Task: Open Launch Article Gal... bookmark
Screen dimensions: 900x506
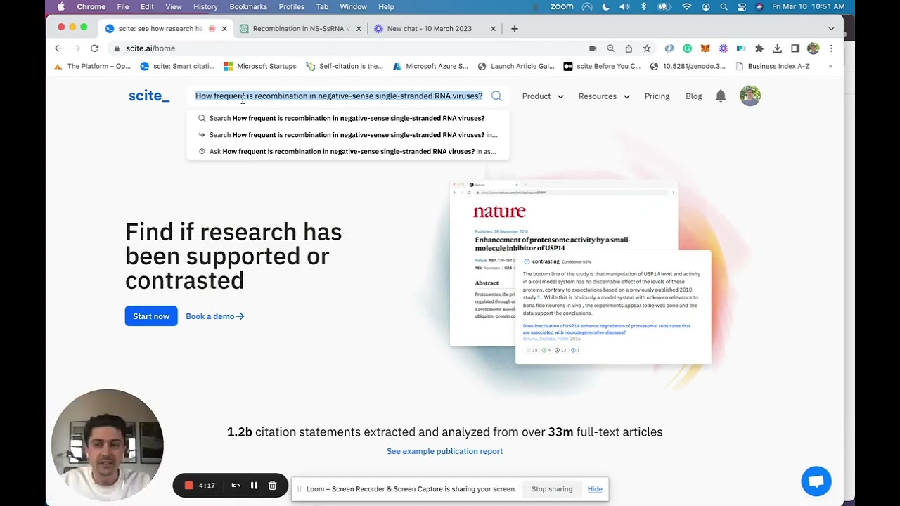Action: pyautogui.click(x=515, y=66)
